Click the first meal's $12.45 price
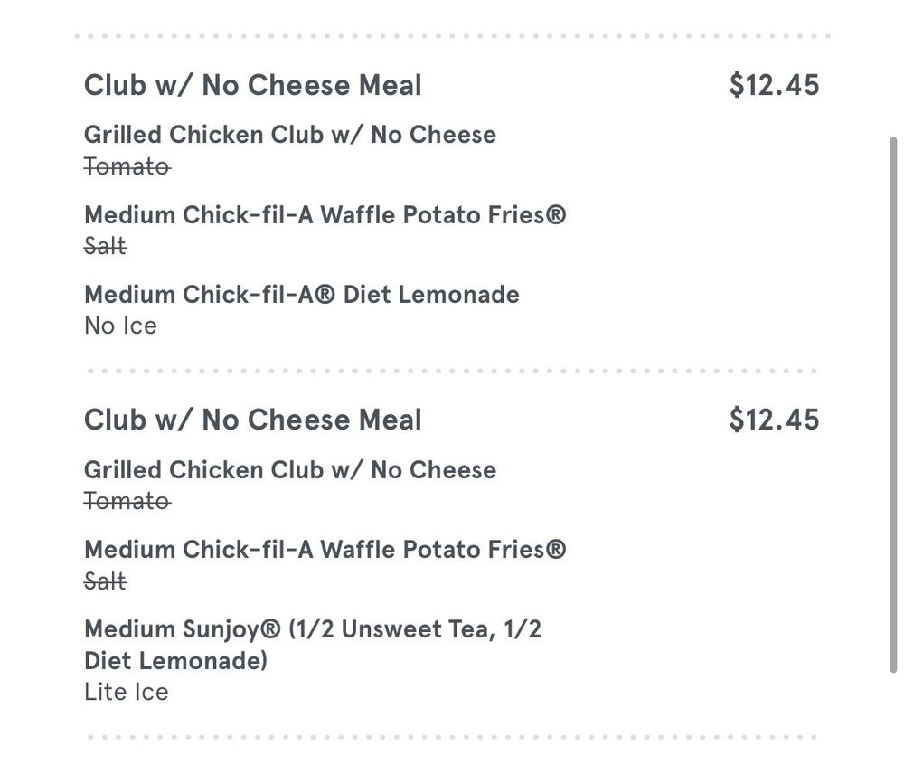 [x=774, y=85]
